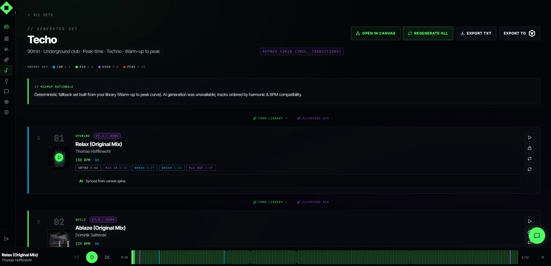Viewport: 551px width, 266px height.
Task: Select the music note sets sidebar icon
Action: (x=6, y=70)
